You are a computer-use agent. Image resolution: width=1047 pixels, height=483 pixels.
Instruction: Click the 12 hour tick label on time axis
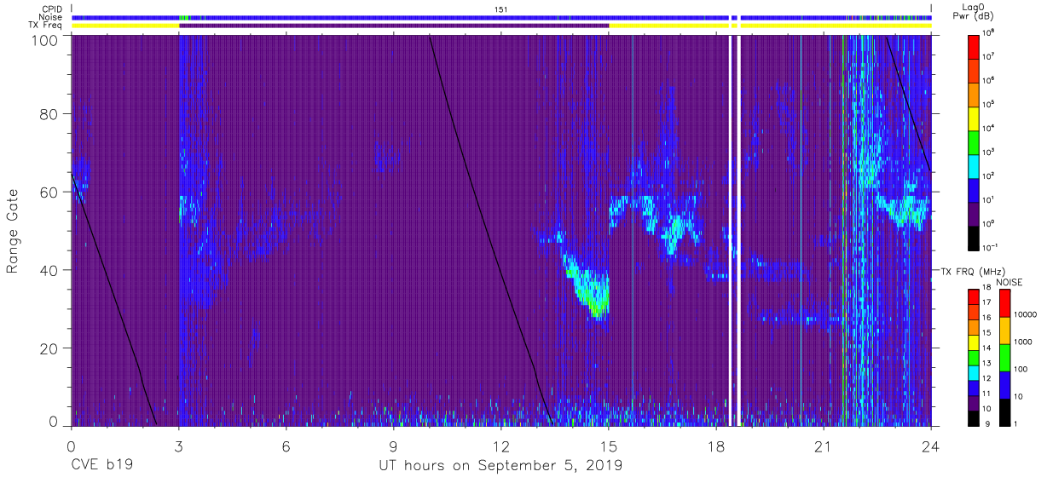click(501, 446)
